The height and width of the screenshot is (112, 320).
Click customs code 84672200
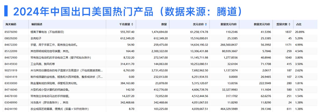[10, 45]
